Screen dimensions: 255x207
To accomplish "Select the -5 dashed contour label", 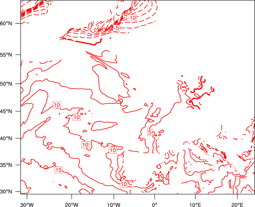I will point(116,28).
